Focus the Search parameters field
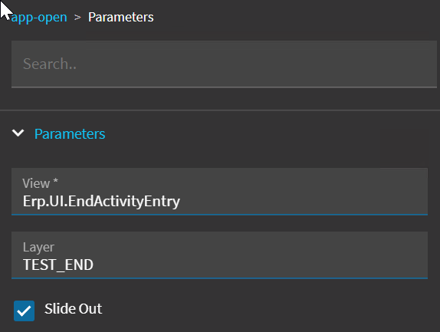The image size is (440, 332). (224, 64)
